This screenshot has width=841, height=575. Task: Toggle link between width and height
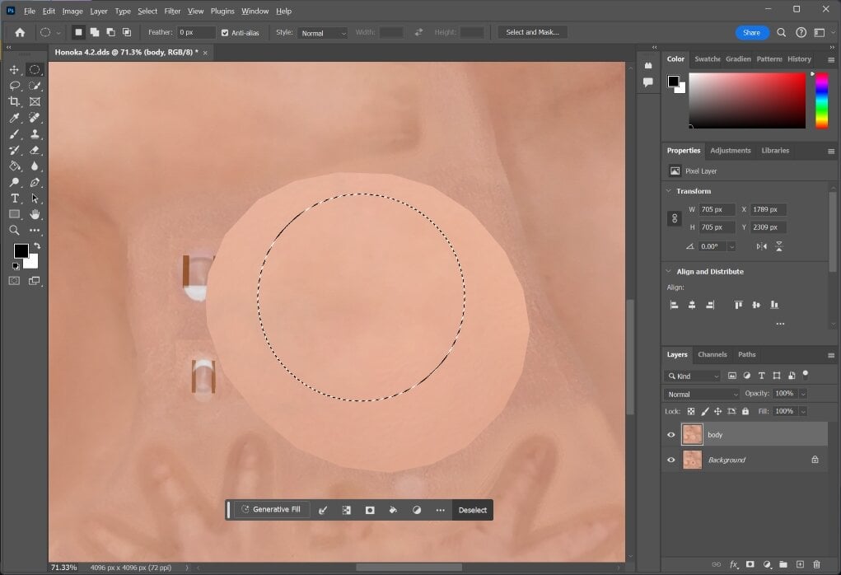click(674, 218)
